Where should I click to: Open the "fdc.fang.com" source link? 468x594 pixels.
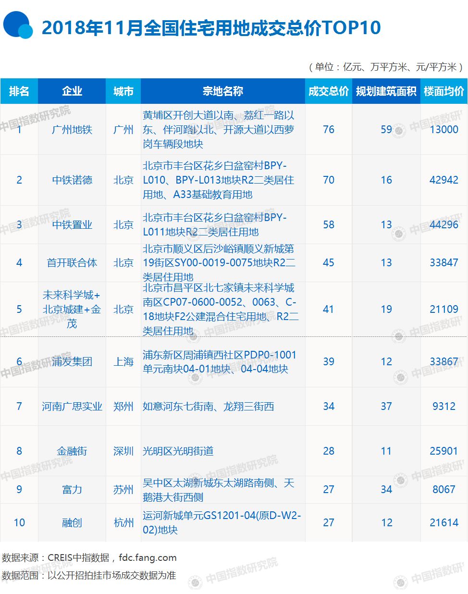148,558
